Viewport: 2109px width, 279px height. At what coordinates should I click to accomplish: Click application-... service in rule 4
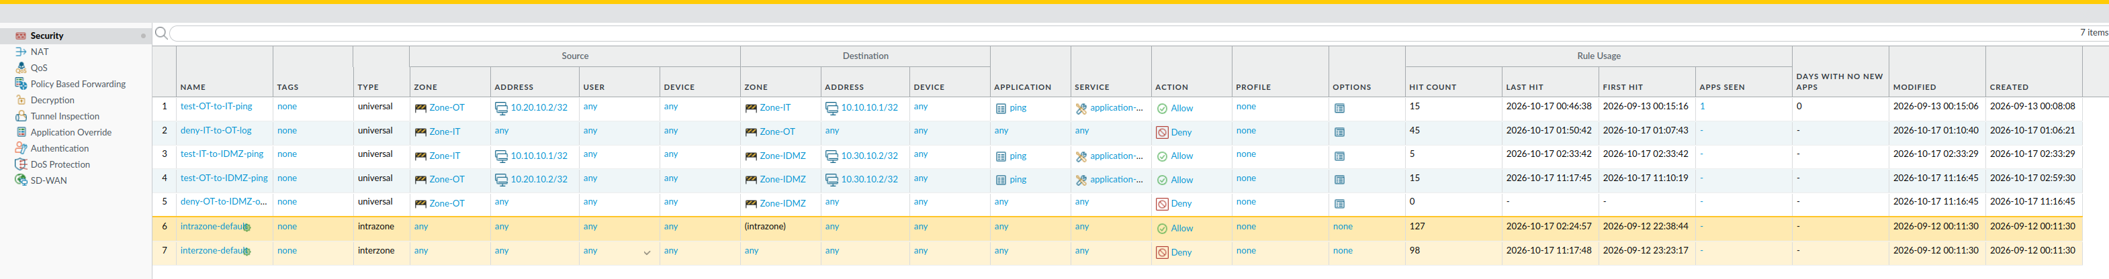(x=1117, y=180)
